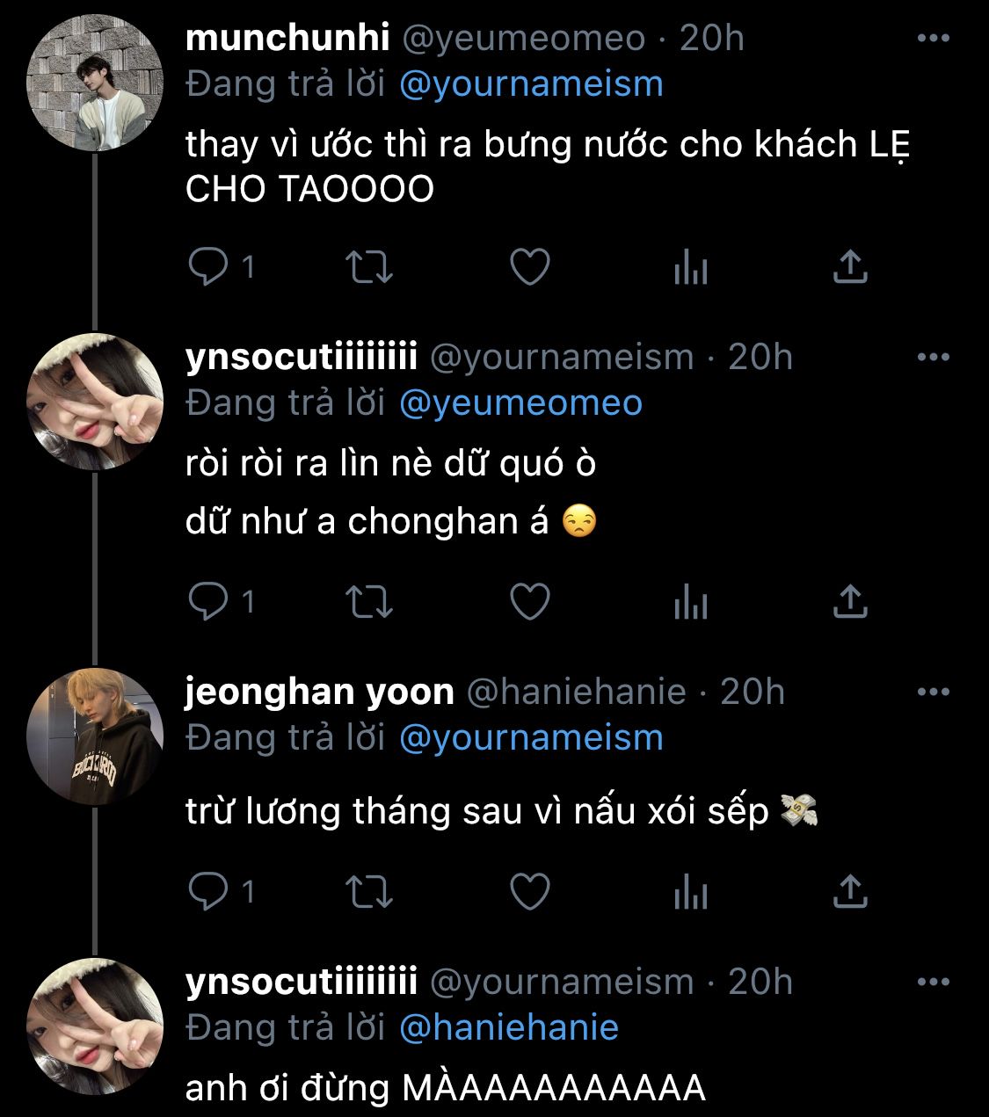Open more options on jeonghan yoon's tweet

[x=933, y=693]
